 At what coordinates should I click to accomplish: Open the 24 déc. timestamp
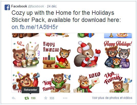tap(52, 6)
